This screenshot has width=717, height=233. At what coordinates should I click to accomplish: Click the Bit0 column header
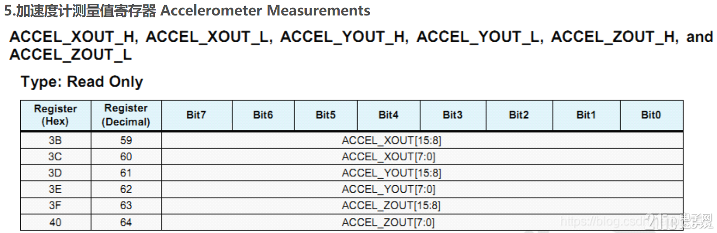(x=652, y=115)
